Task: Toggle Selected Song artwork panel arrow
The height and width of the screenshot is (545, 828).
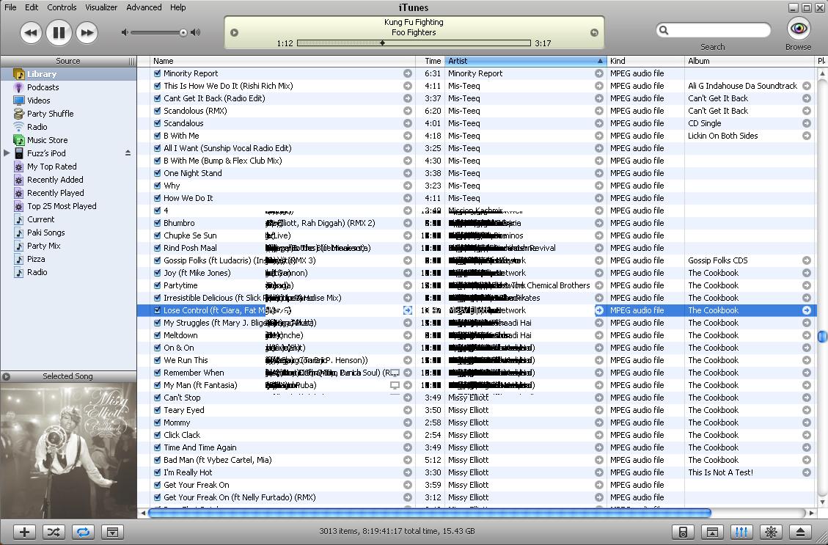Action: 7,376
